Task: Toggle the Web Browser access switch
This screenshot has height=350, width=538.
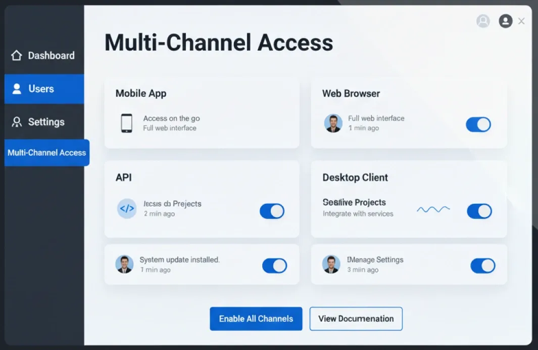Action: (478, 124)
